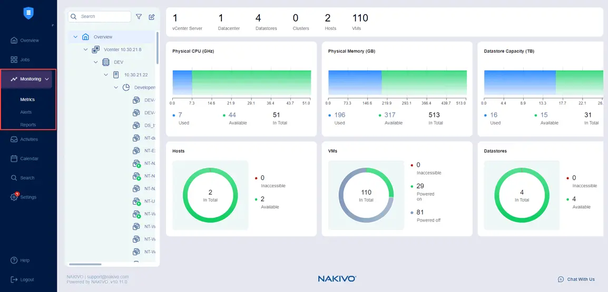Click the NAKIVO logo in the footer
This screenshot has width=608, height=292.
(x=337, y=279)
